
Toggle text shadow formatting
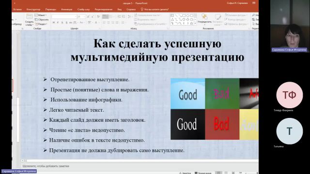[66, 23]
